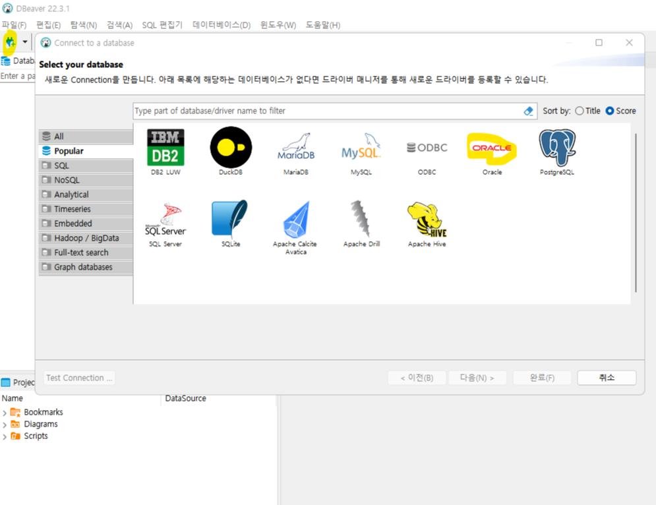This screenshot has width=656, height=505.
Task: Show the SQL drivers category
Action: pyautogui.click(x=86, y=165)
